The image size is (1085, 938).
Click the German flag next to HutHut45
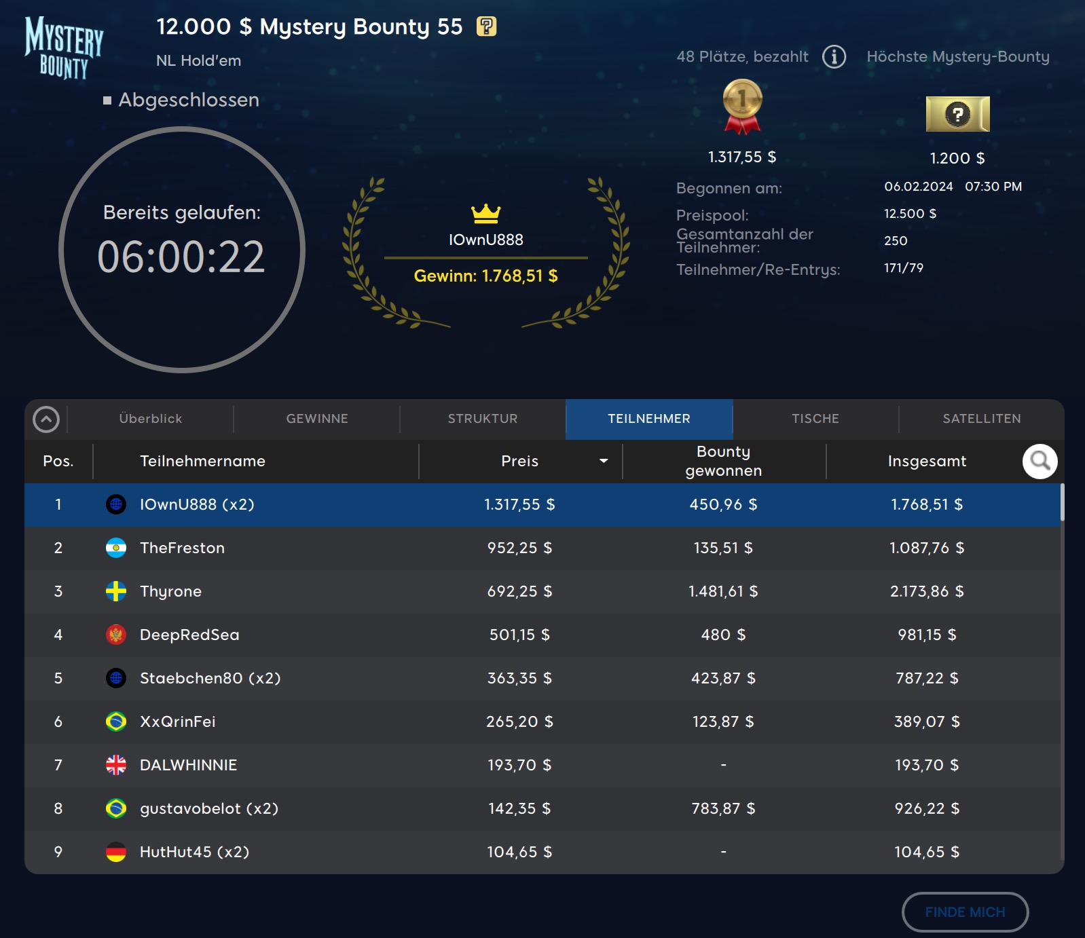point(116,852)
